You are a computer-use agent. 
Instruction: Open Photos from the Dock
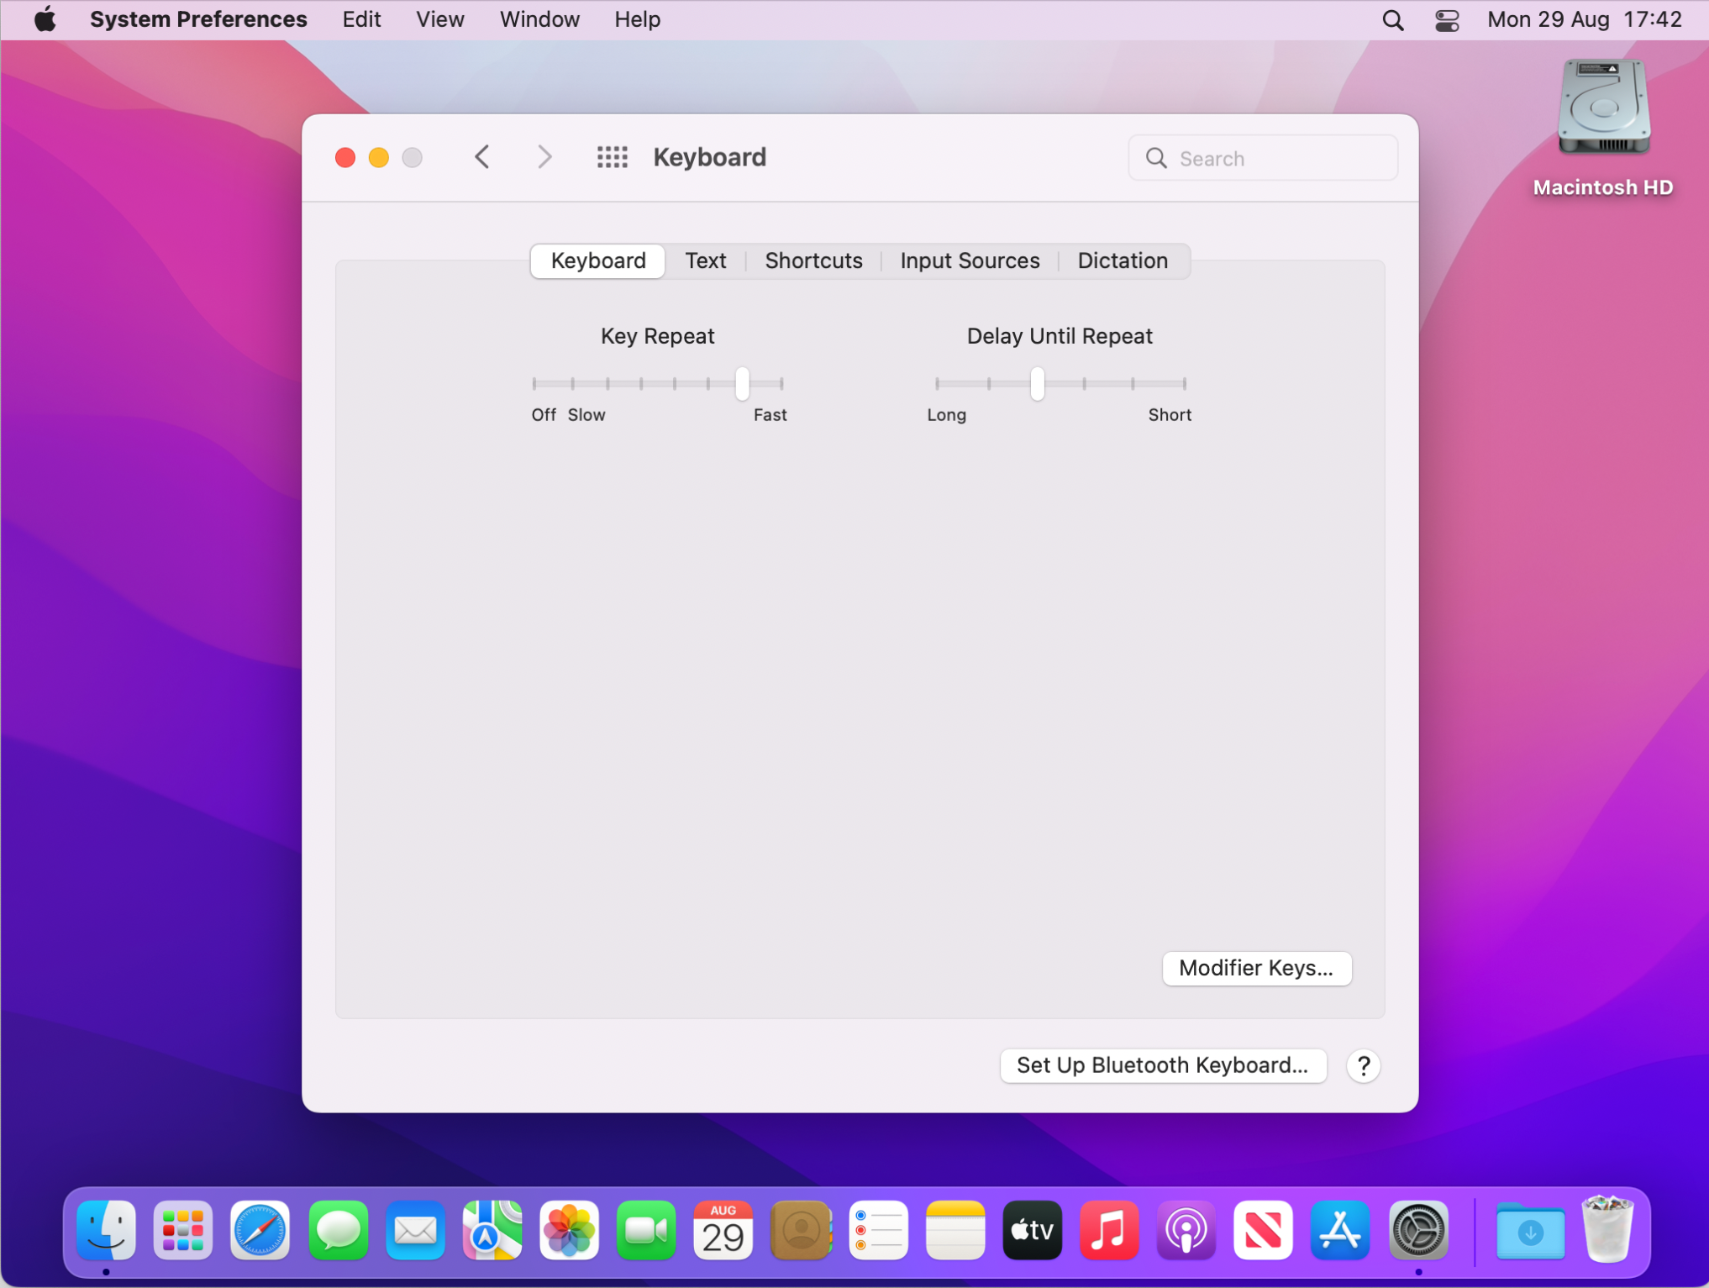(x=569, y=1230)
